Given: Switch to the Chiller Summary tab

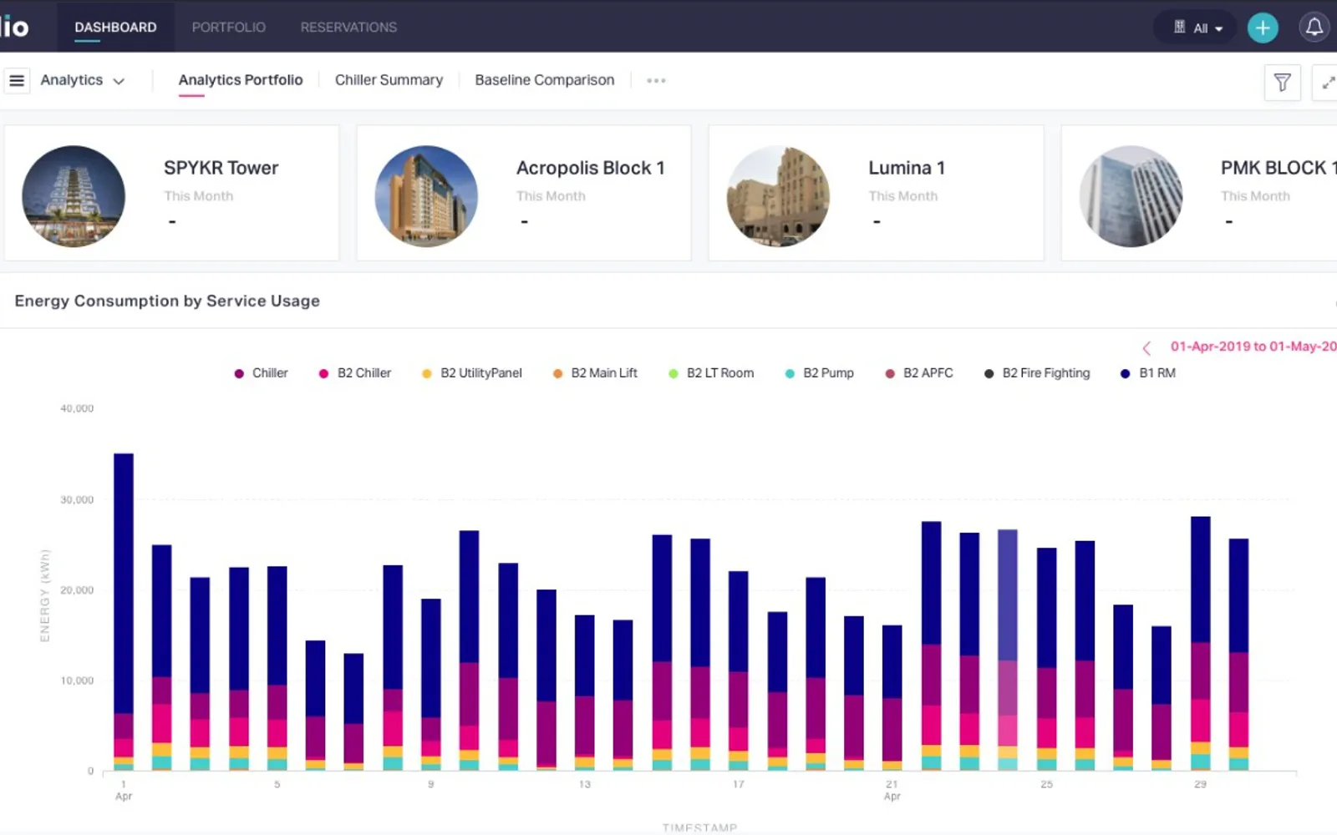Looking at the screenshot, I should click(389, 80).
